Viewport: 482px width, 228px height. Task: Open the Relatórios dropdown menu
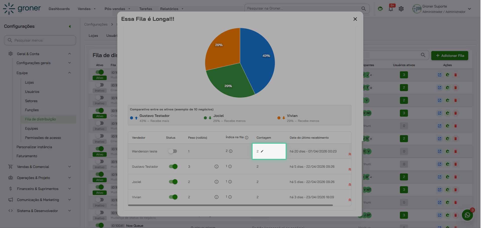pyautogui.click(x=172, y=9)
